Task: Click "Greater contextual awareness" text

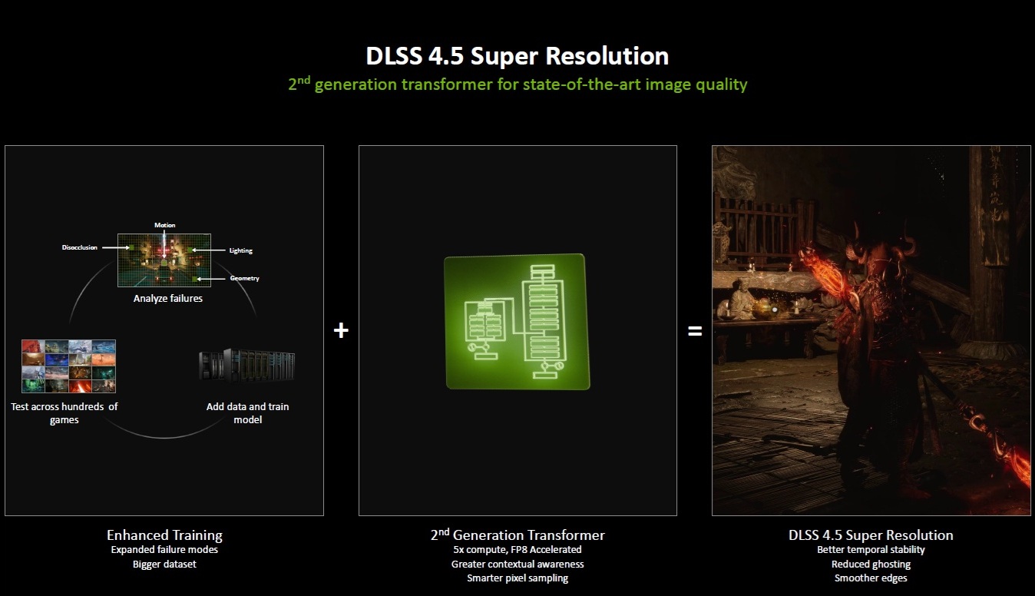Action: click(x=517, y=565)
